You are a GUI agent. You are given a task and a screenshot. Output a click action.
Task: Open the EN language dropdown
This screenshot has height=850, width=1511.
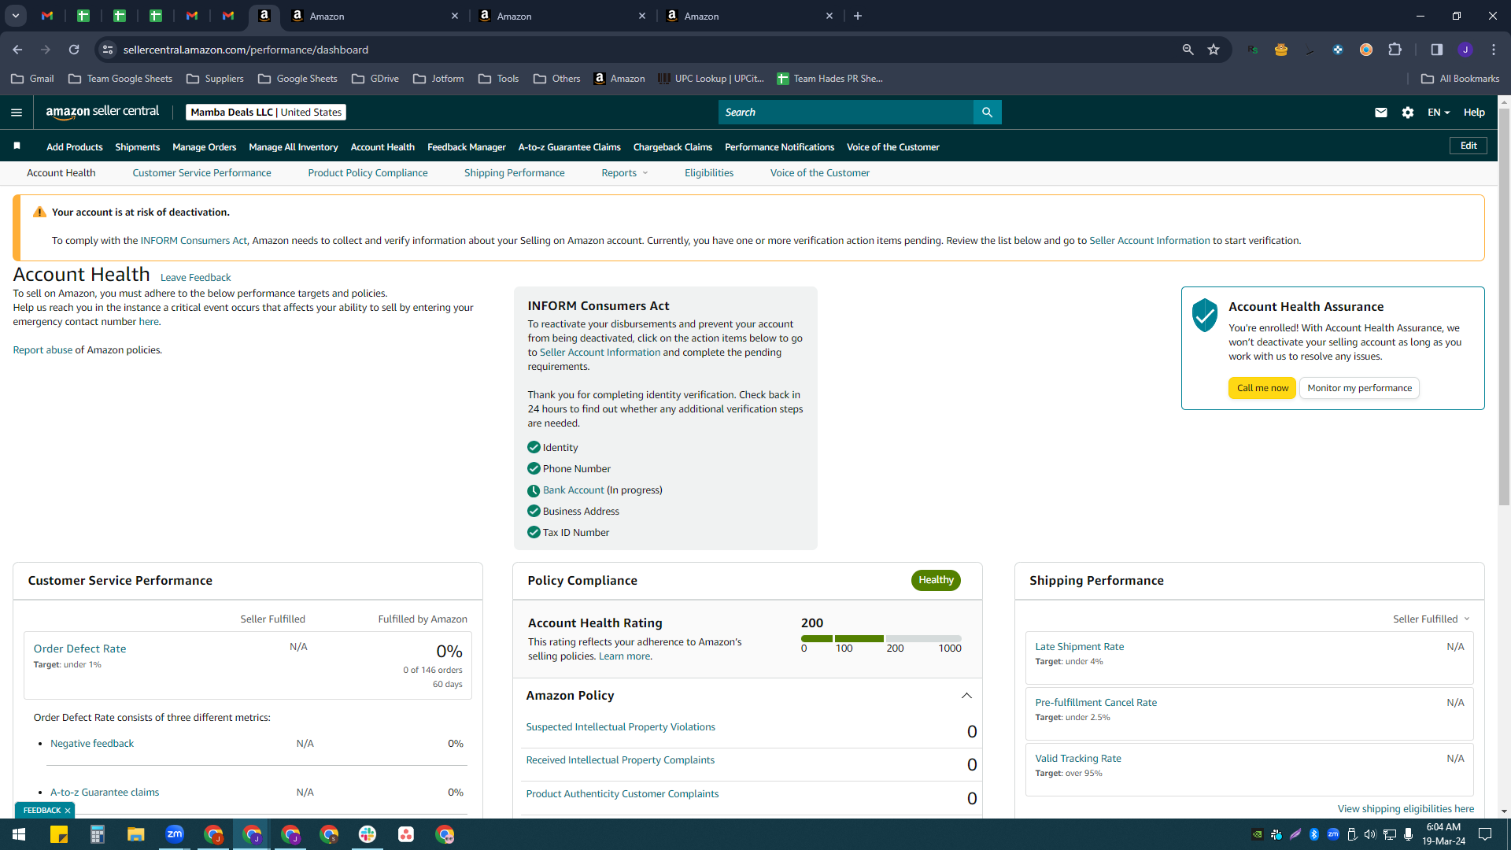click(1439, 113)
